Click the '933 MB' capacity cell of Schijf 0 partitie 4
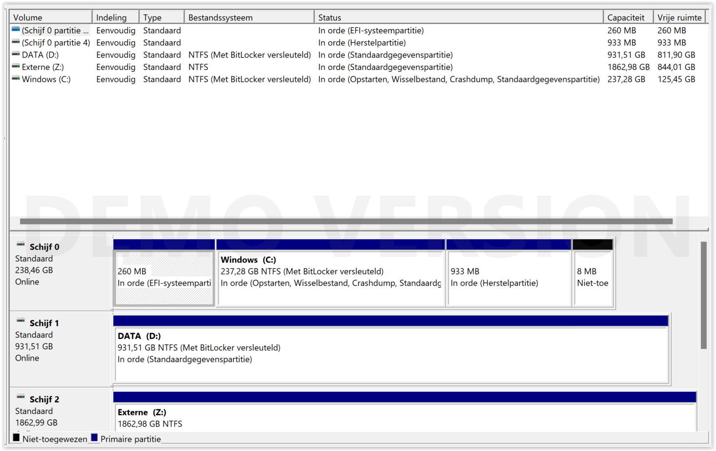 pos(622,42)
